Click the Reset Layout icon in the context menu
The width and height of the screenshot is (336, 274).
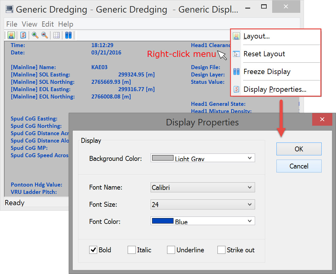click(x=236, y=54)
